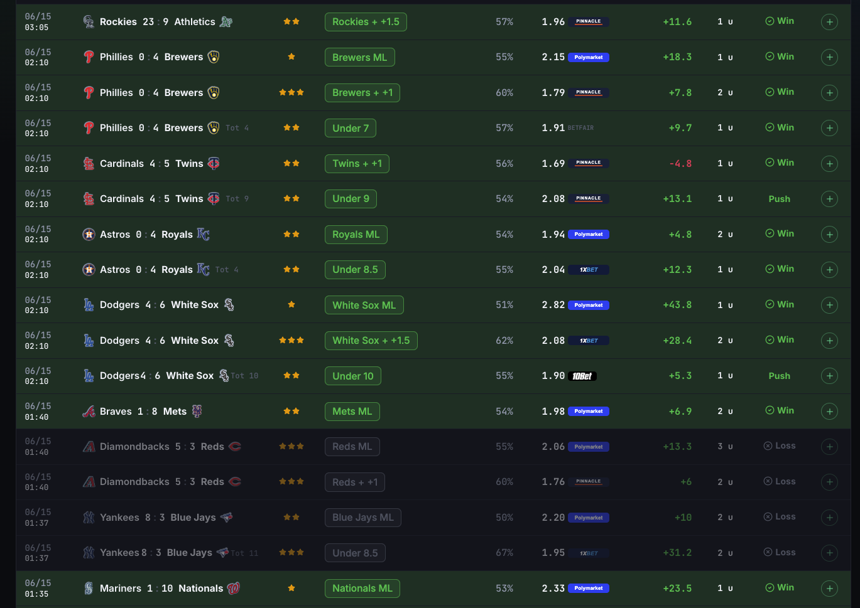The width and height of the screenshot is (860, 608).
Task: Click the greyed Reds + +1 bet button
Action: coord(355,482)
